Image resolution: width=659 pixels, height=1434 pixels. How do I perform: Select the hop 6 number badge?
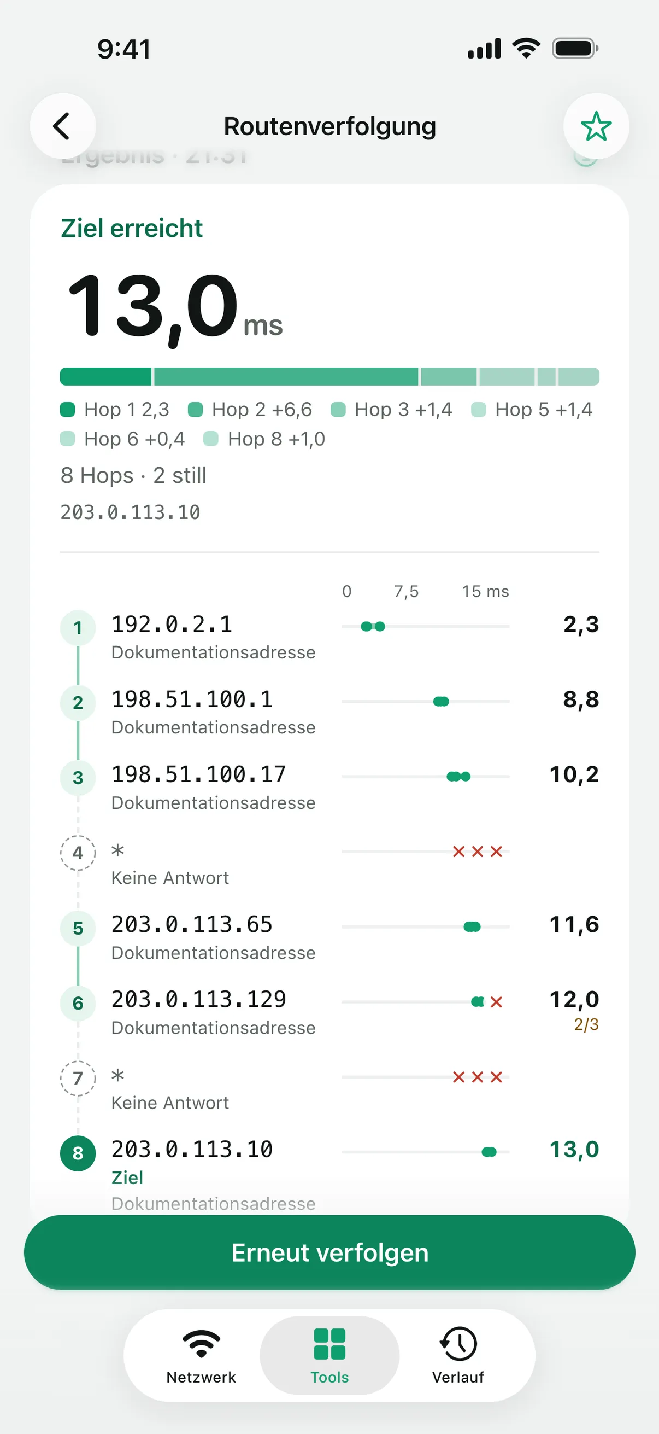click(78, 1002)
